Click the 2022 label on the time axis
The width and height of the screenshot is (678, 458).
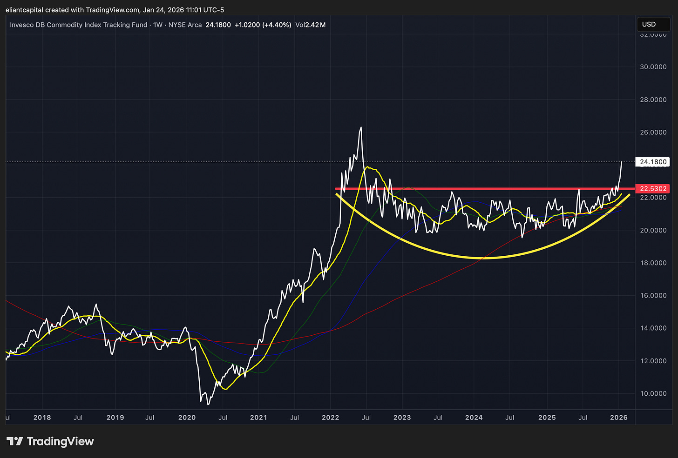click(330, 417)
